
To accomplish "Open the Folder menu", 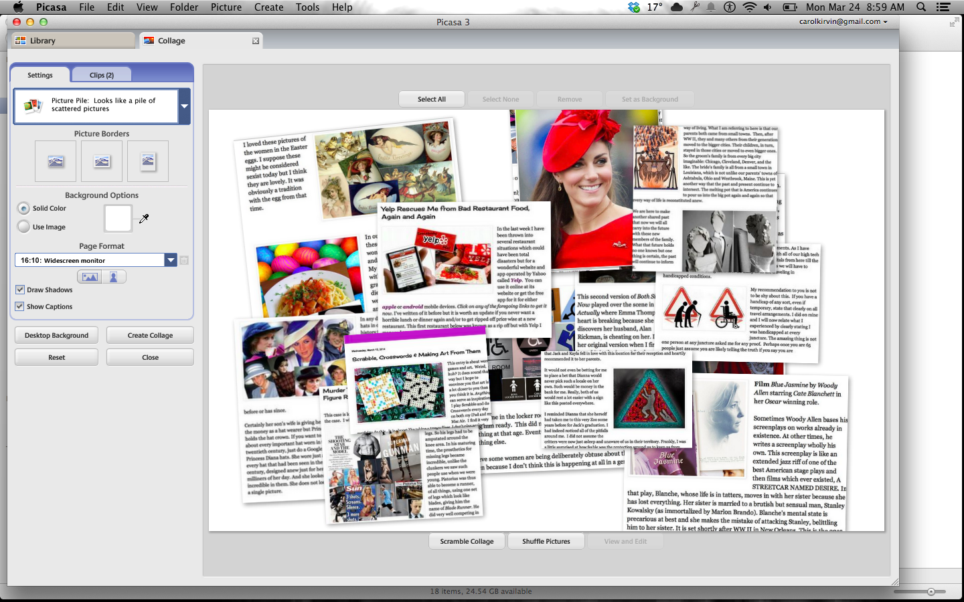I will point(184,7).
